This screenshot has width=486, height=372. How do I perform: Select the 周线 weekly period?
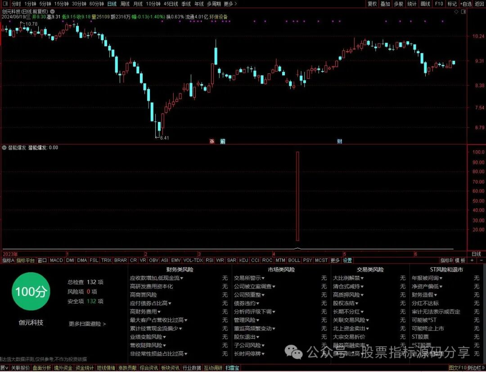pos(125,4)
